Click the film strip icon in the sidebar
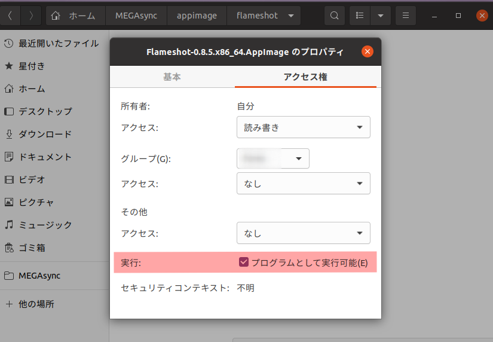The image size is (493, 342). (x=9, y=179)
